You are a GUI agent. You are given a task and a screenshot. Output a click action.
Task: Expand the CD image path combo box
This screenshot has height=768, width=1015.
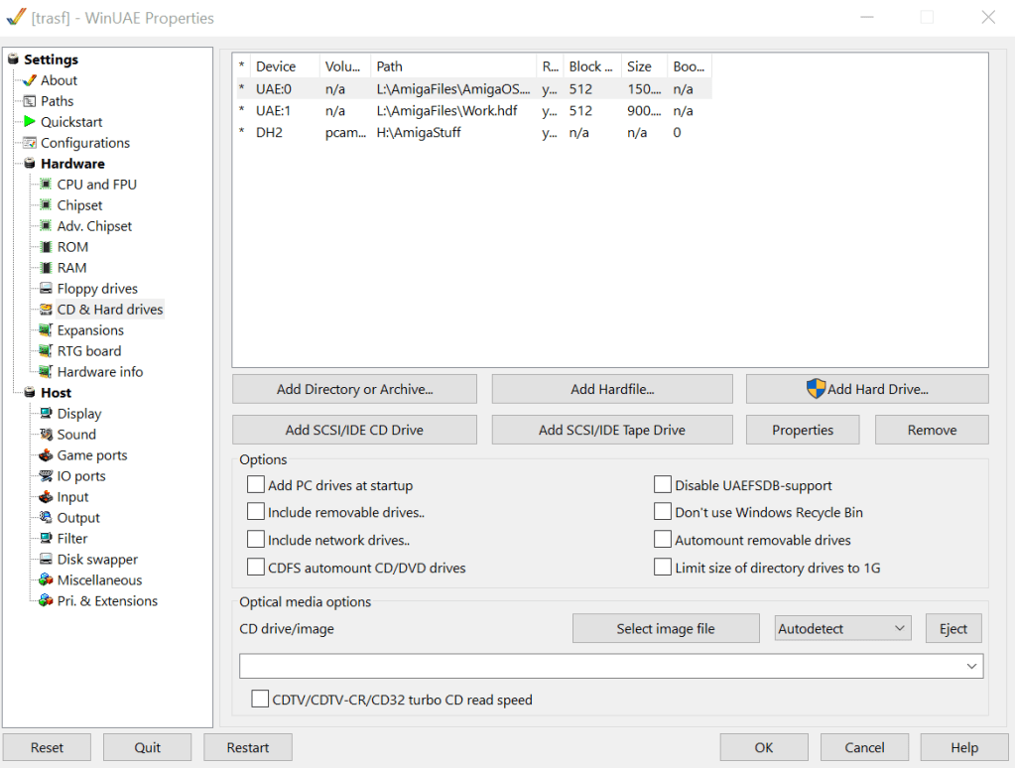click(971, 667)
